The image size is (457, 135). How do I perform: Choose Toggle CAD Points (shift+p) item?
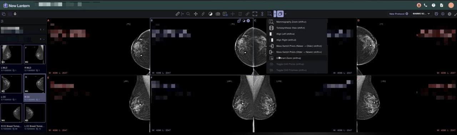pyautogui.click(x=297, y=64)
